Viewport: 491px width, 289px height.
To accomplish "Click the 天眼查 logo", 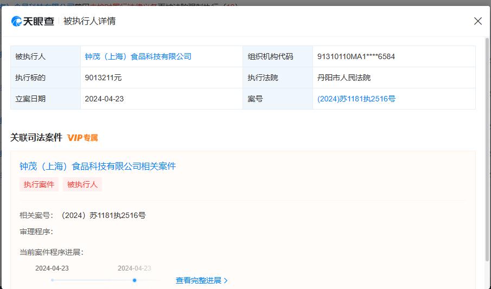I will [33, 21].
